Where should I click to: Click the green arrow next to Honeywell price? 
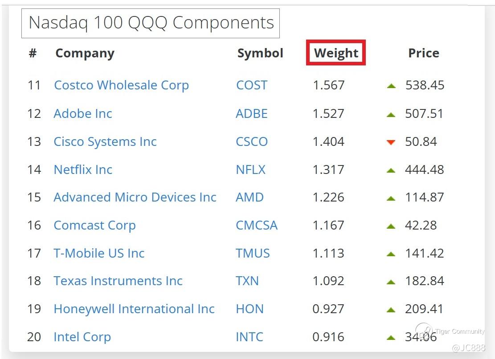point(391,310)
